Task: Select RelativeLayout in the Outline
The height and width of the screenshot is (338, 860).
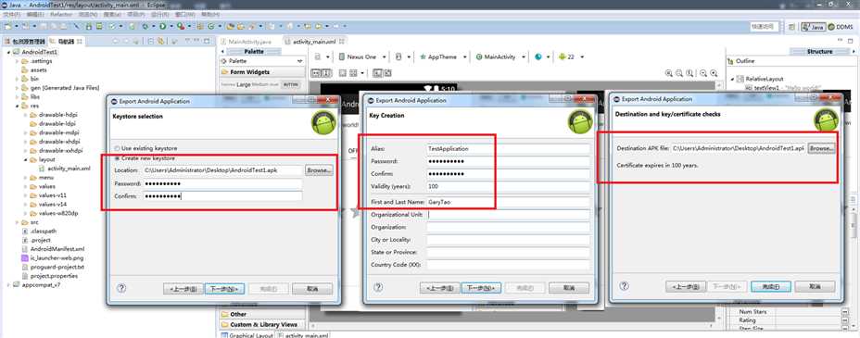Action: pos(765,79)
